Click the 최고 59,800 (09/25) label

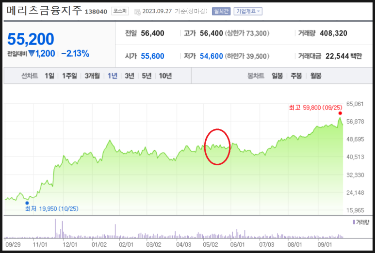click(315, 108)
